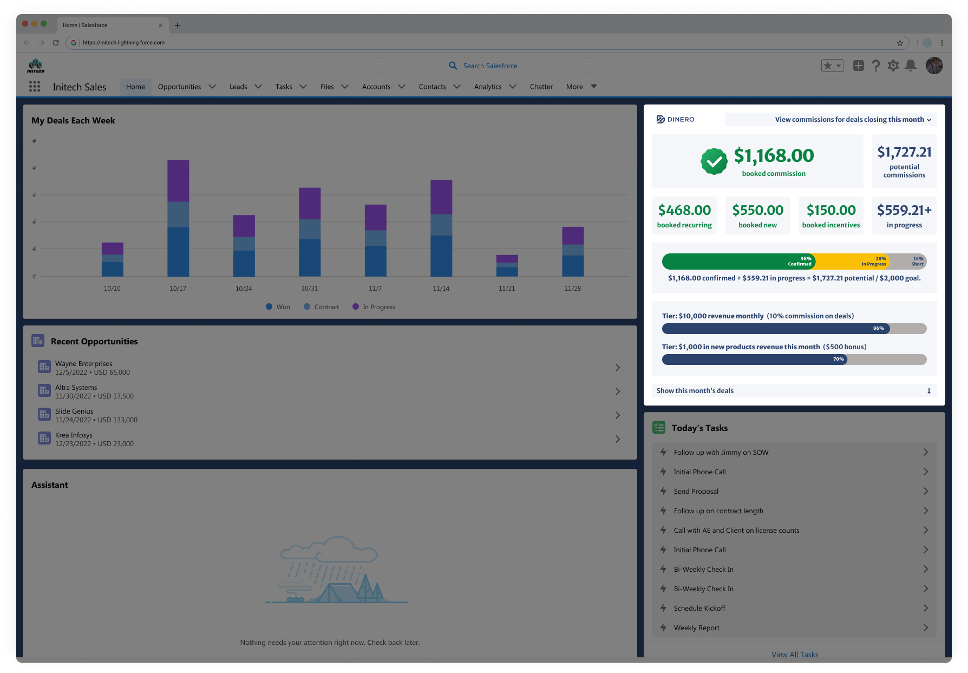Open the Schedule Kickoff task

coord(794,608)
